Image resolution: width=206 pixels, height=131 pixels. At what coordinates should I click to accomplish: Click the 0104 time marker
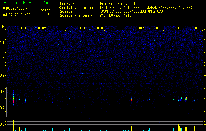point(81,28)
